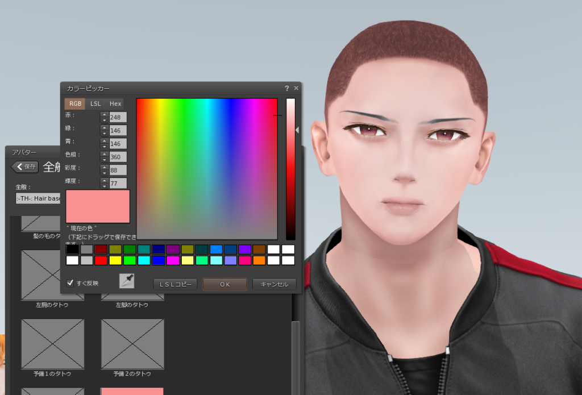Click the blue (青) value input field
This screenshot has height=395, width=582.
(118, 144)
